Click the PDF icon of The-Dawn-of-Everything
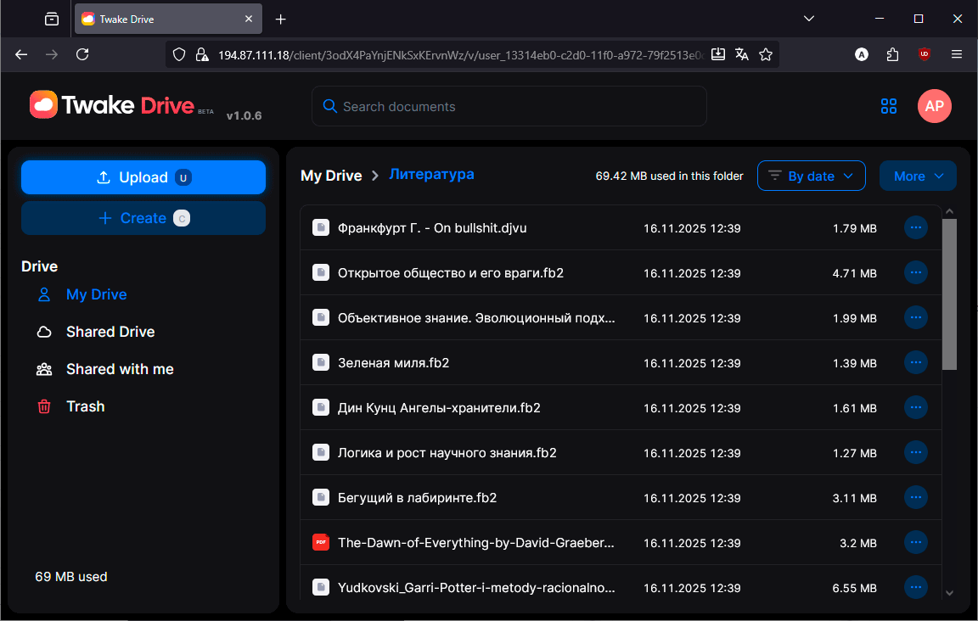The height and width of the screenshot is (621, 978). click(321, 542)
